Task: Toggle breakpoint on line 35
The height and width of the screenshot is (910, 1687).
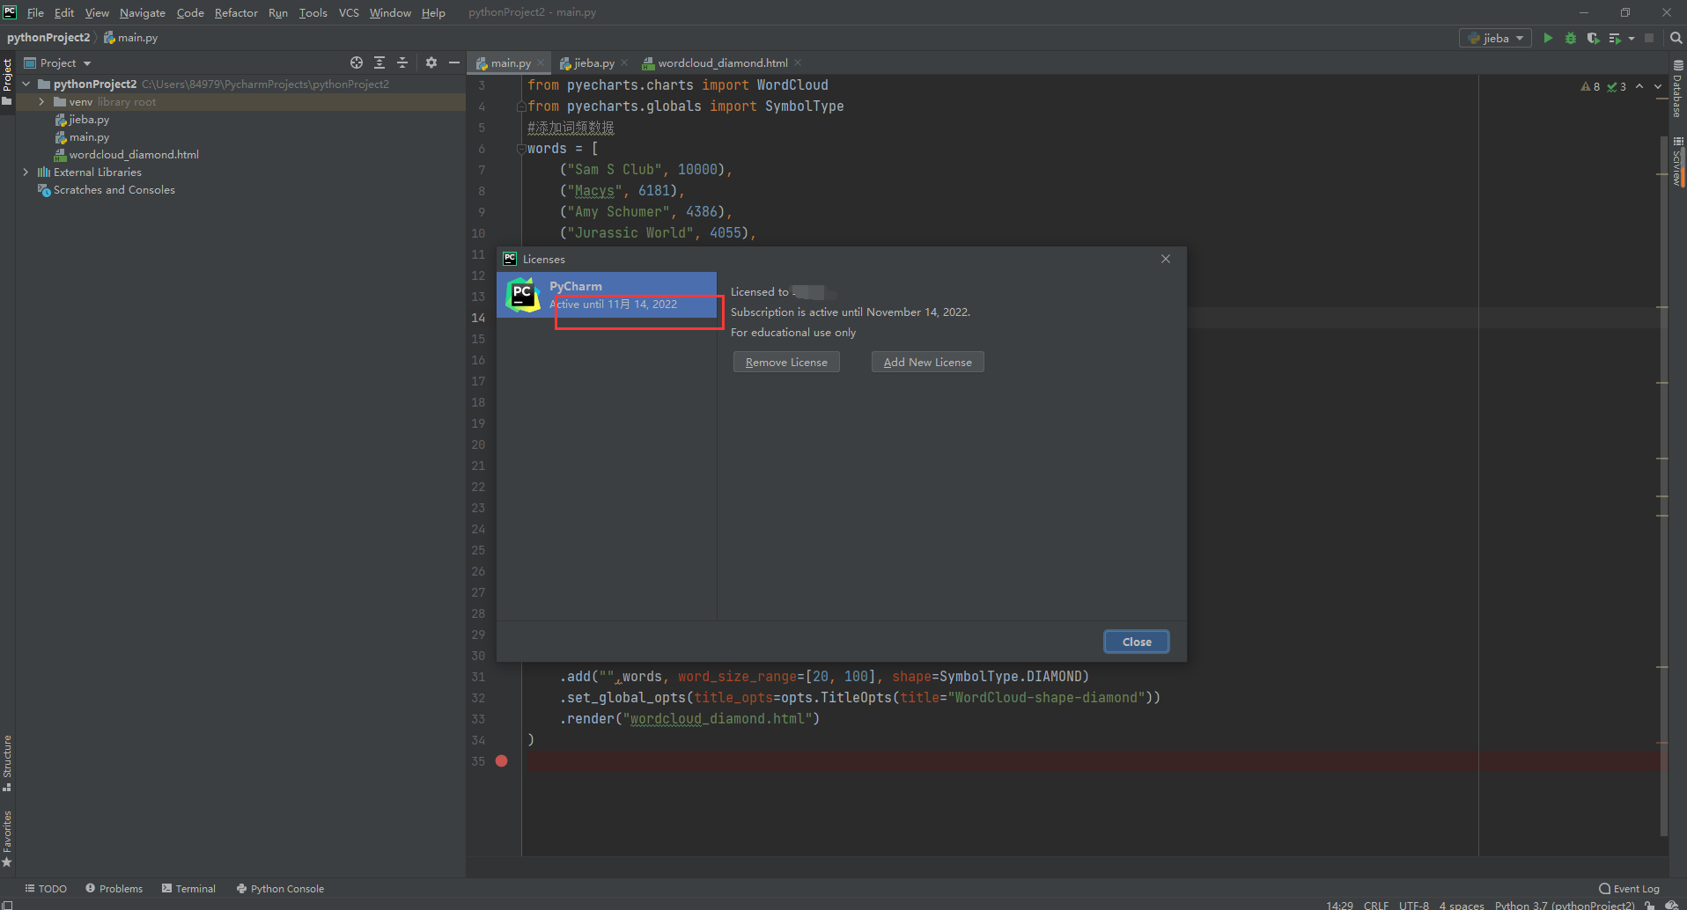Action: (501, 761)
